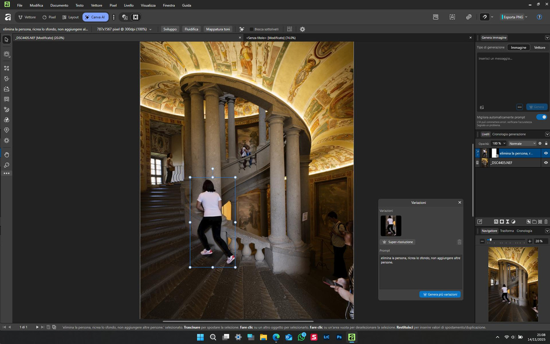
Task: Click the layer effects fx icon
Action: click(496, 222)
